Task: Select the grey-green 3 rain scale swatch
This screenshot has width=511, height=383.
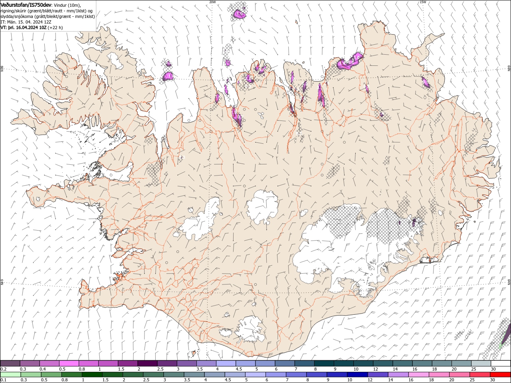Action: click(x=174, y=375)
